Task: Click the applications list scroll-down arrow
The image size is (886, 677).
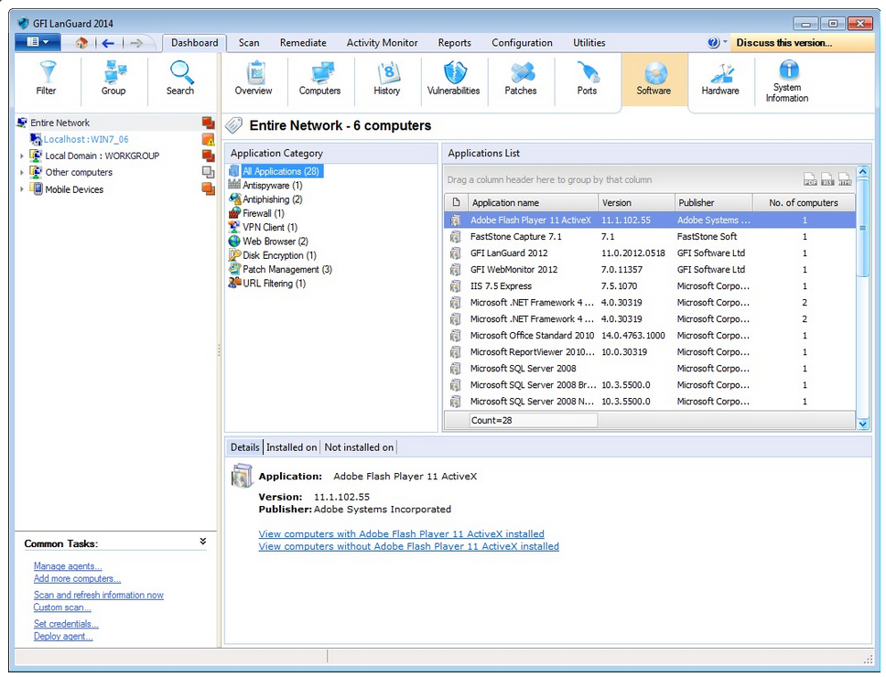Action: 863,424
